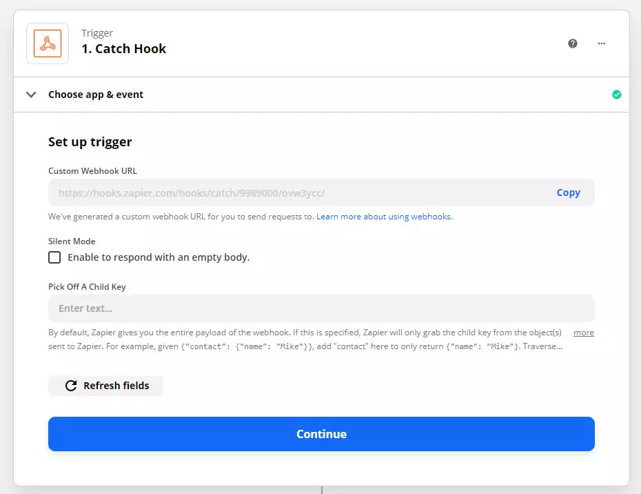Open the three-dot options menu
This screenshot has width=641, height=494.
(601, 43)
